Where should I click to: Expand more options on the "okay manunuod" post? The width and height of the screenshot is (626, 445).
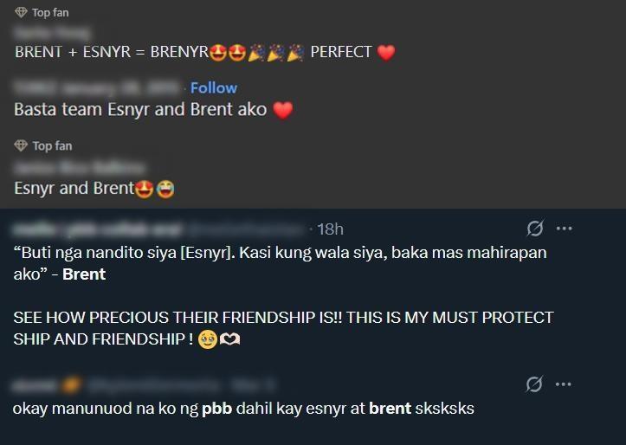click(x=565, y=384)
